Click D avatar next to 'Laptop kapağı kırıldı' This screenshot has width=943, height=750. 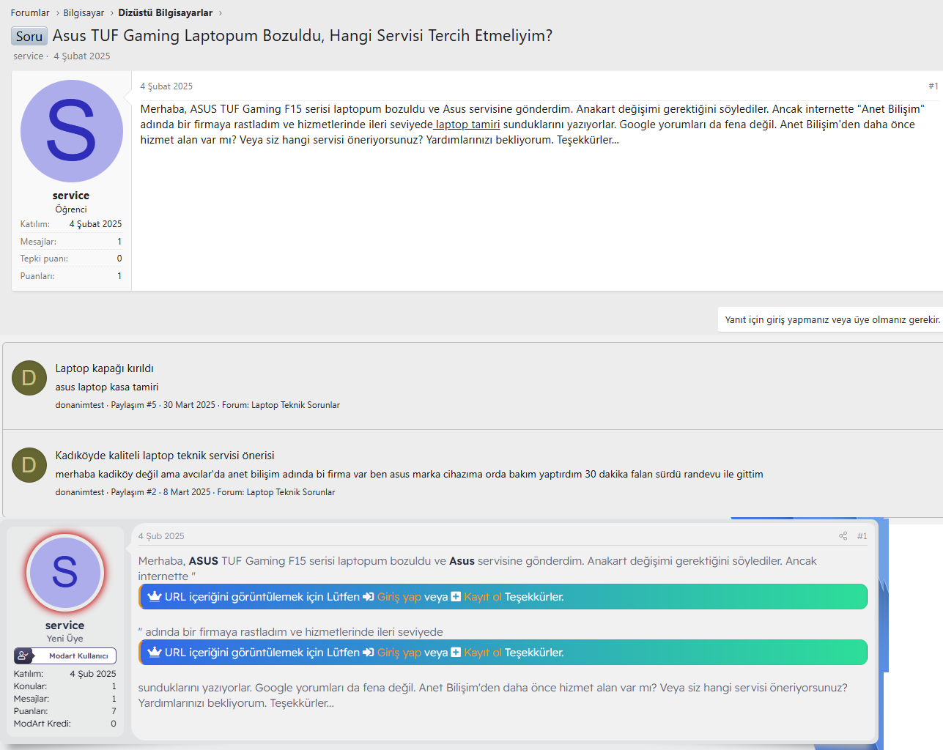click(x=29, y=378)
